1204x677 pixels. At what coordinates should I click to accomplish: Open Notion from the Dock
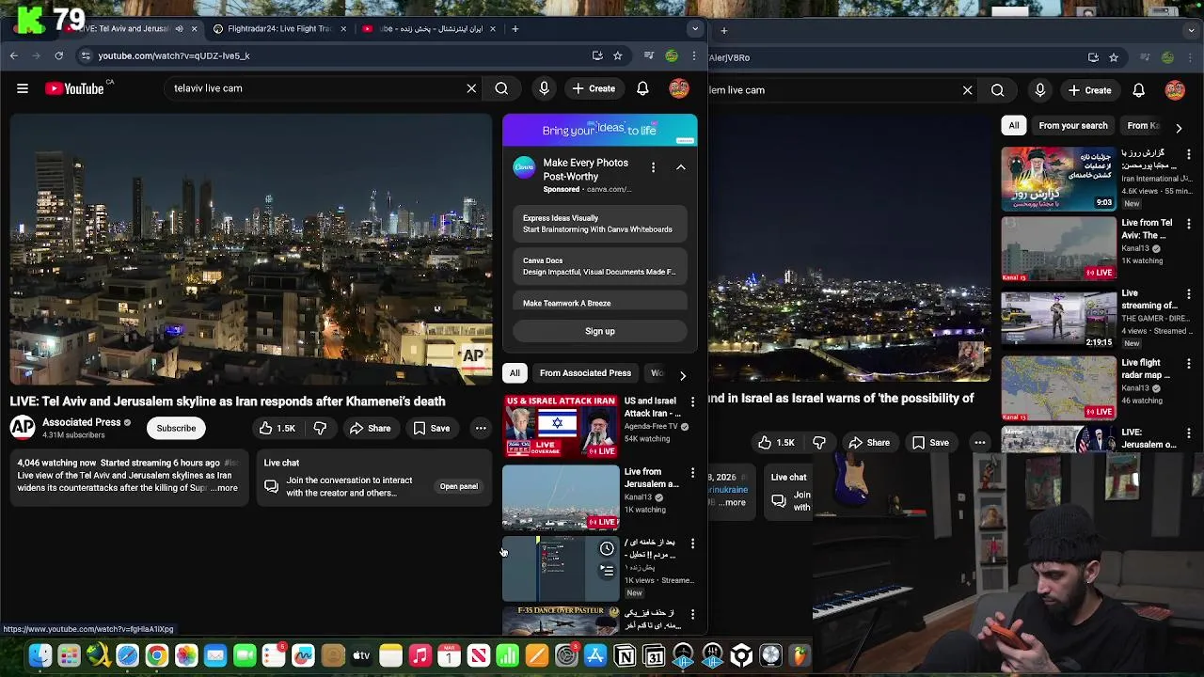(625, 655)
